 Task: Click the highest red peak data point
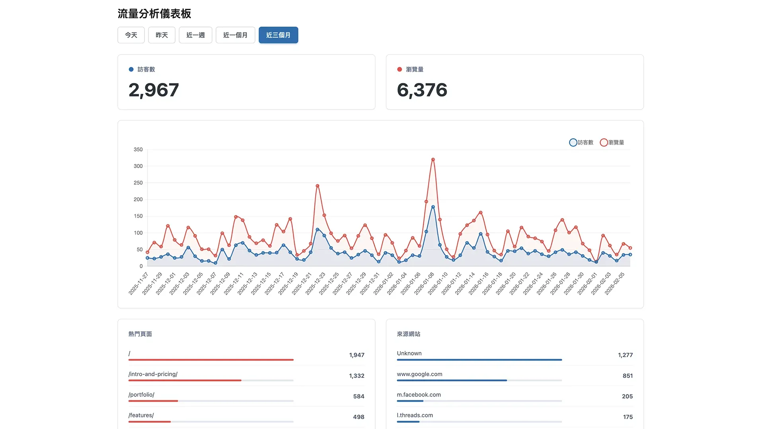click(x=433, y=160)
